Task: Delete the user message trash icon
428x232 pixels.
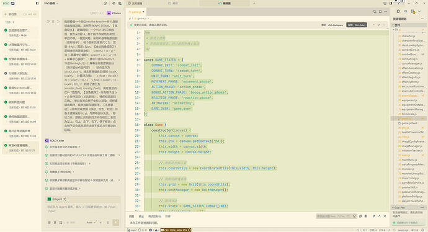Action: pyautogui.click(x=53, y=21)
